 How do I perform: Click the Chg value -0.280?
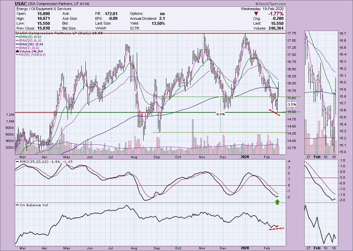(x=277, y=19)
